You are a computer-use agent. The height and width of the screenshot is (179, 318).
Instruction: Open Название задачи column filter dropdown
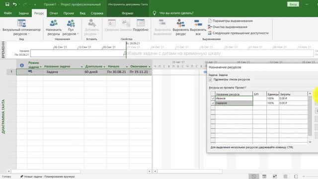[x=81, y=67]
